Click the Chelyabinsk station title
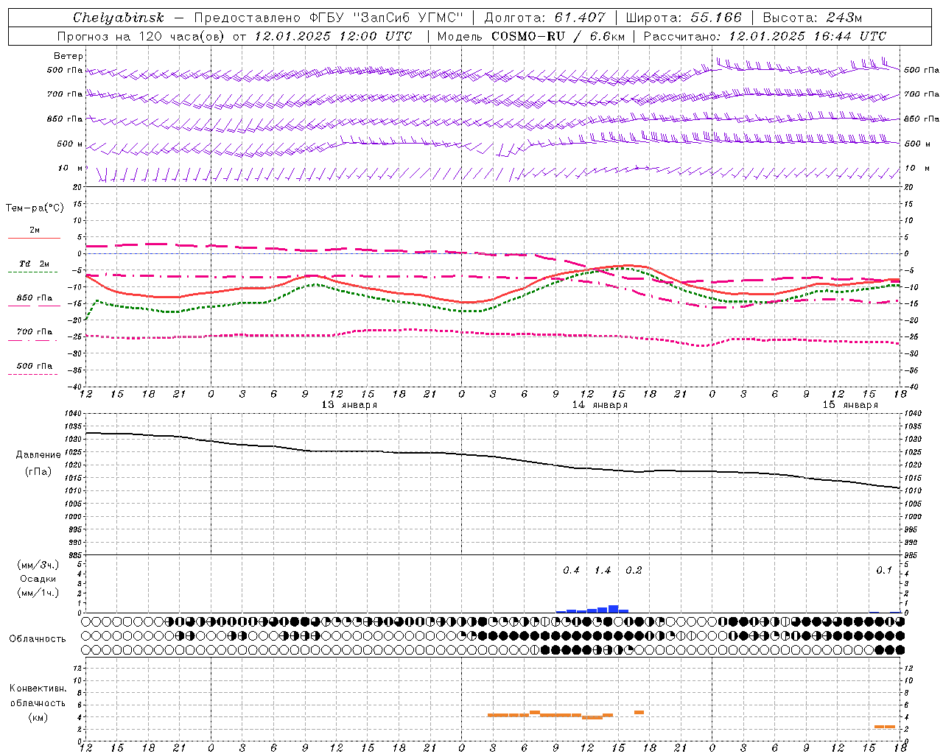The height and width of the screenshot is (754, 943). pyautogui.click(x=118, y=18)
